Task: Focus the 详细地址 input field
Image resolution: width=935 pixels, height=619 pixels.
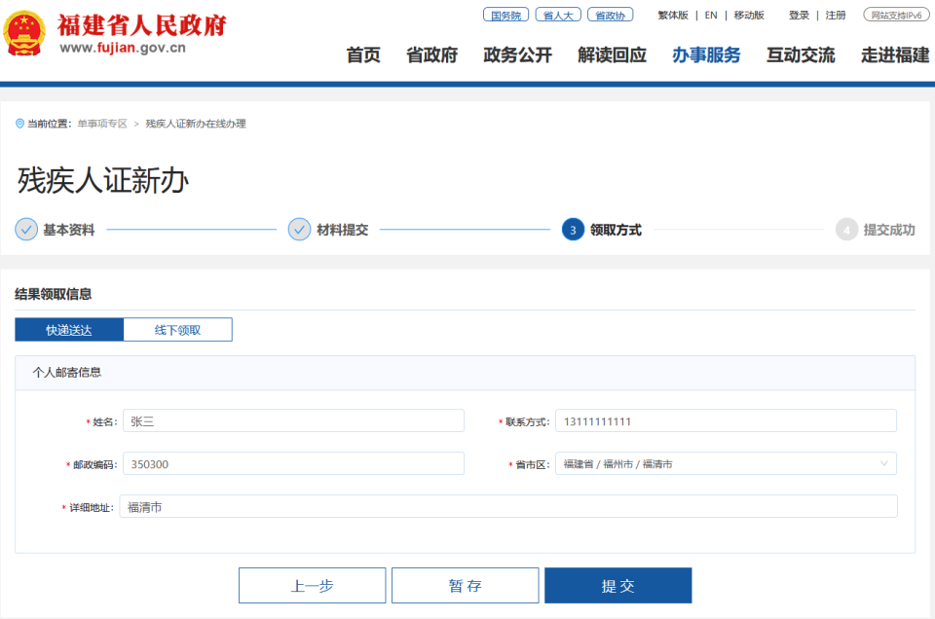Action: pyautogui.click(x=508, y=506)
